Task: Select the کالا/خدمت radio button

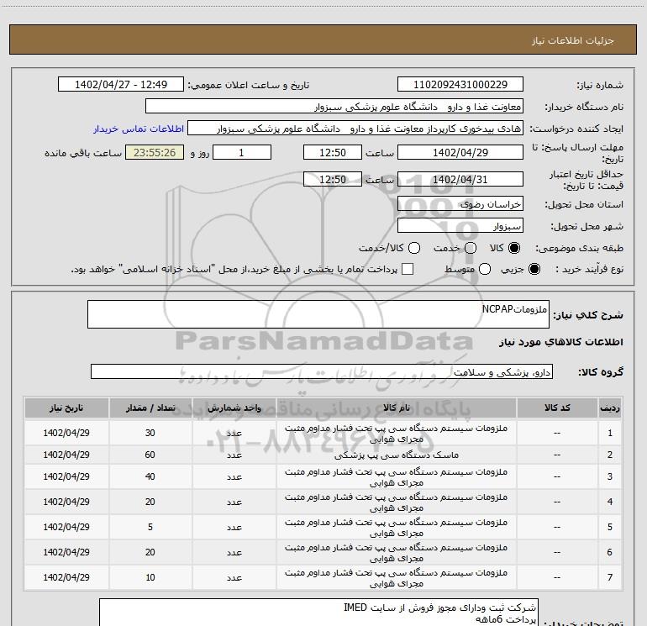Action: click(x=414, y=248)
